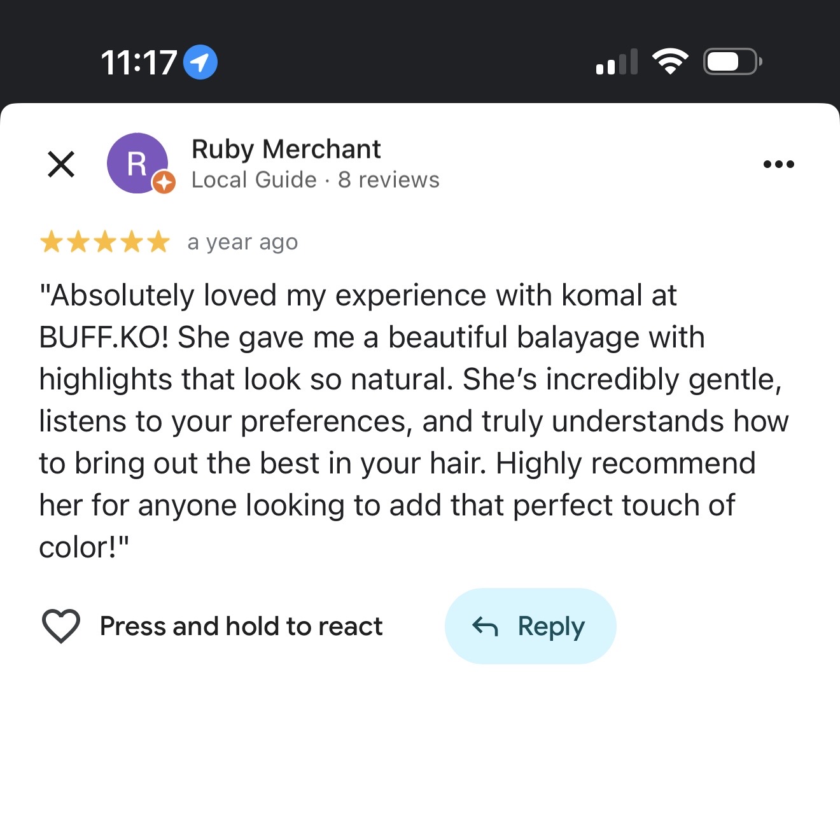Tap the 'Press and hold to react' label
The height and width of the screenshot is (840, 840).
click(x=241, y=626)
